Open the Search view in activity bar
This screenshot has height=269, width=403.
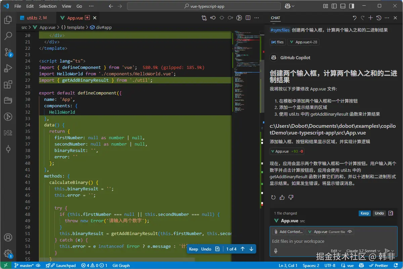8,36
